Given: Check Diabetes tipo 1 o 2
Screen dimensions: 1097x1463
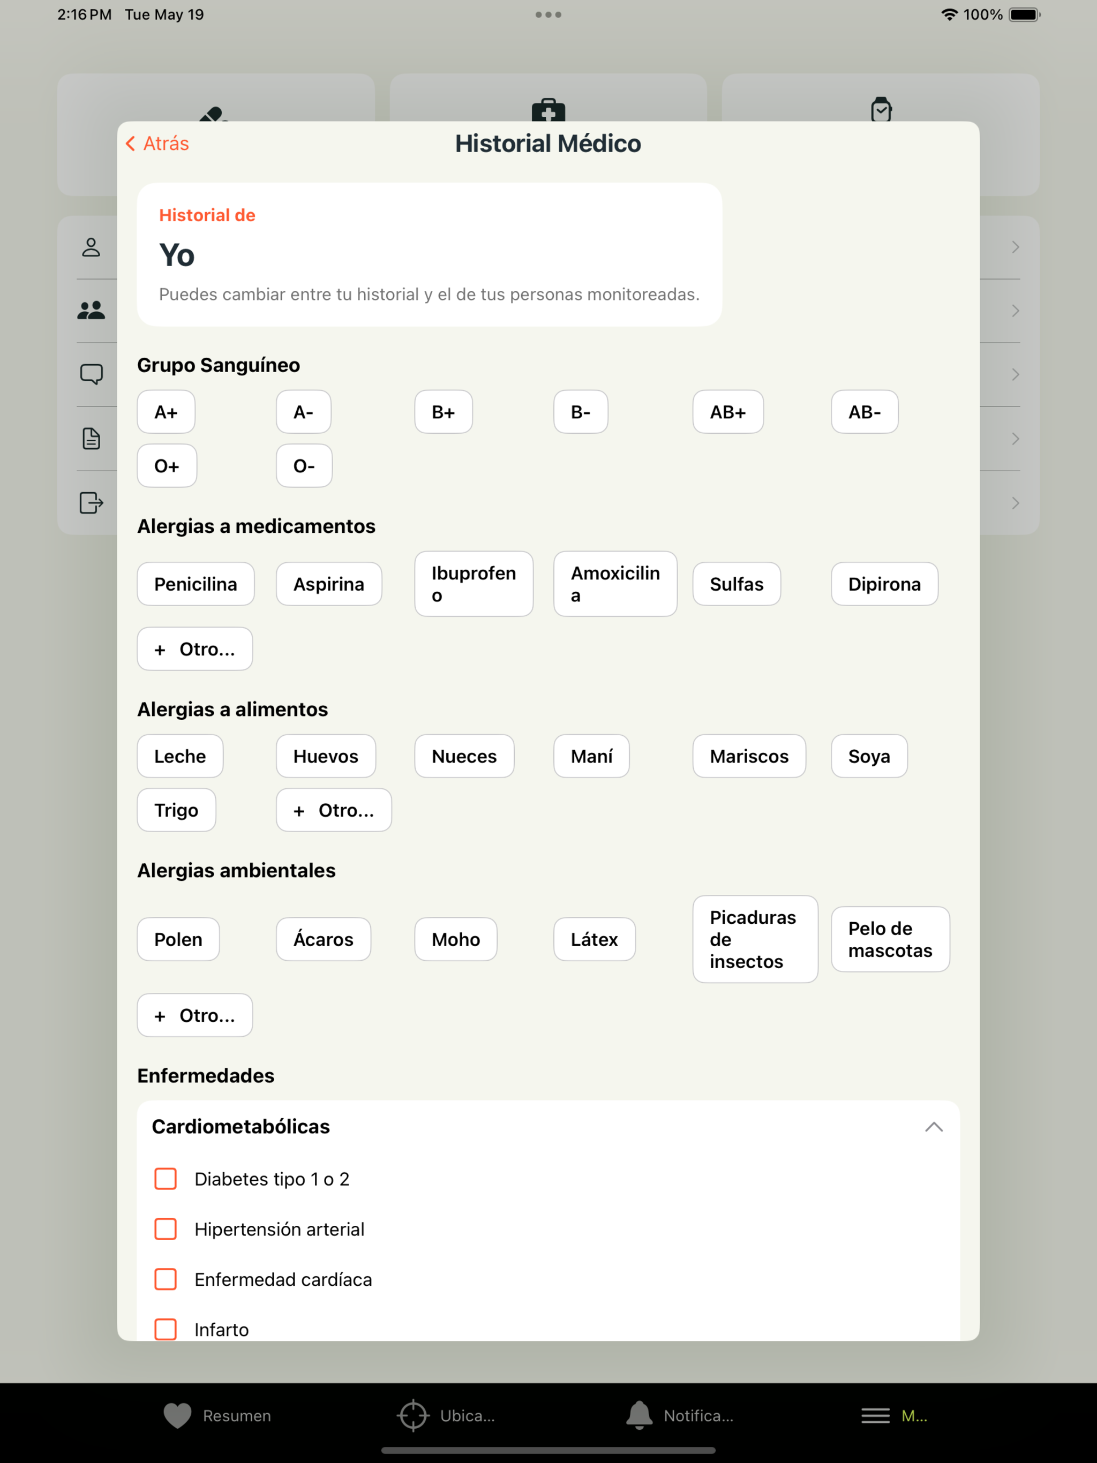Looking at the screenshot, I should (x=166, y=1179).
